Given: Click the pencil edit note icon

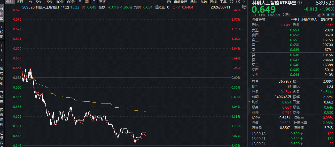Looking at the screenshot, I should point(323,15).
